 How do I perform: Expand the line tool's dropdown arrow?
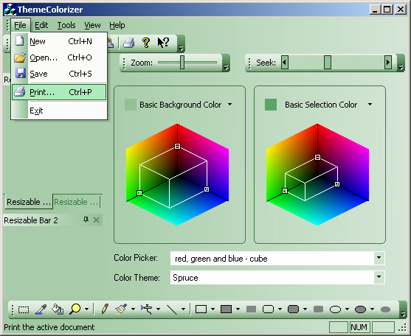coord(183,309)
